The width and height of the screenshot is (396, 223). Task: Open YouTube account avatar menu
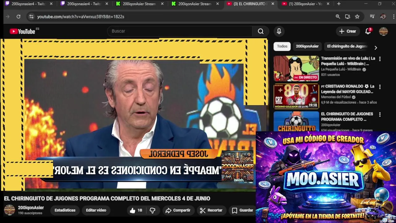pos(383,31)
